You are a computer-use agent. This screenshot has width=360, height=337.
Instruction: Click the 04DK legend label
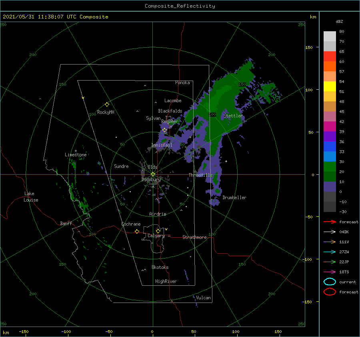(344, 232)
